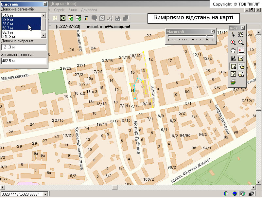Click the grayed printer toolbar icon
Screen dimensions: 262x198
pyautogui.click(x=118, y=18)
